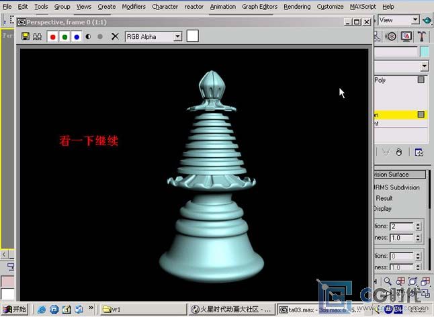
Task: Adjust the spinner beside Smoothness 1.0
Action: pyautogui.click(x=418, y=238)
